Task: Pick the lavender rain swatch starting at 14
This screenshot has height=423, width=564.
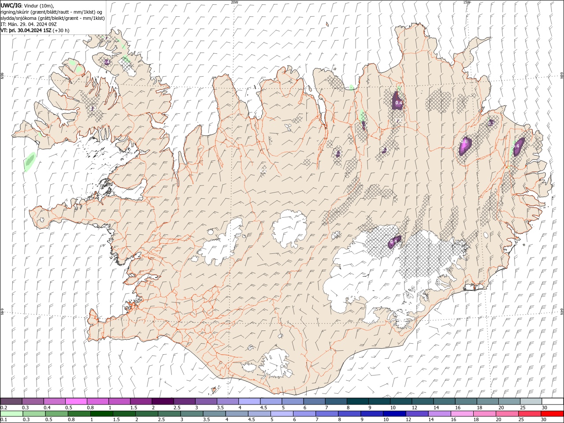Action: (x=439, y=414)
